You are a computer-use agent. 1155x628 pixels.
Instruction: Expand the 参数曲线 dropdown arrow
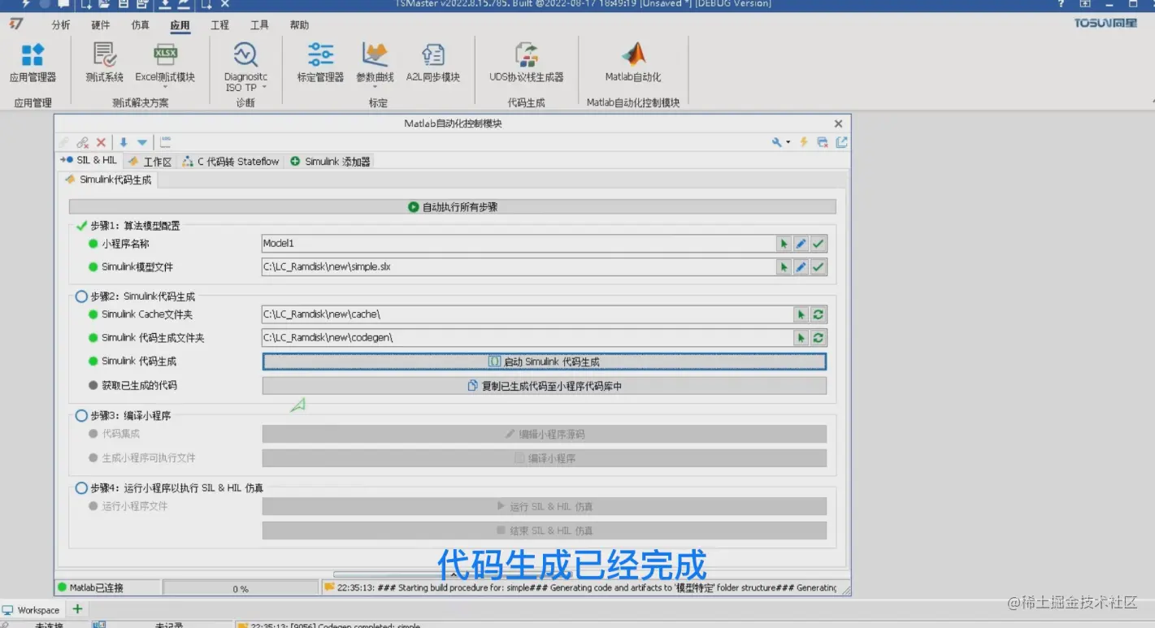375,87
